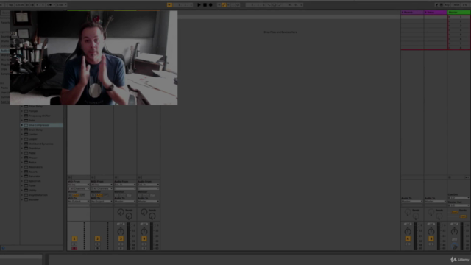Expand the Reverb device folder
The width and height of the screenshot is (471, 265).
[22, 172]
